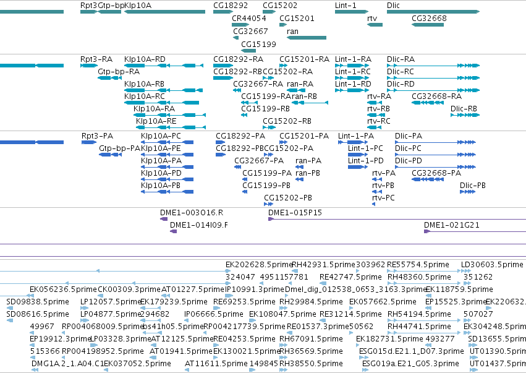Select transcript CG15201-RA
The height and width of the screenshot is (373, 526).
tap(284, 66)
